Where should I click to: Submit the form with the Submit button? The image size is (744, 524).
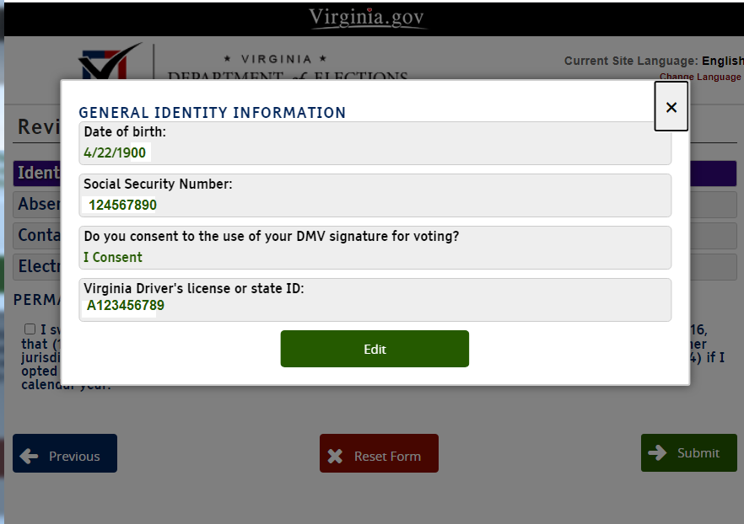click(688, 452)
